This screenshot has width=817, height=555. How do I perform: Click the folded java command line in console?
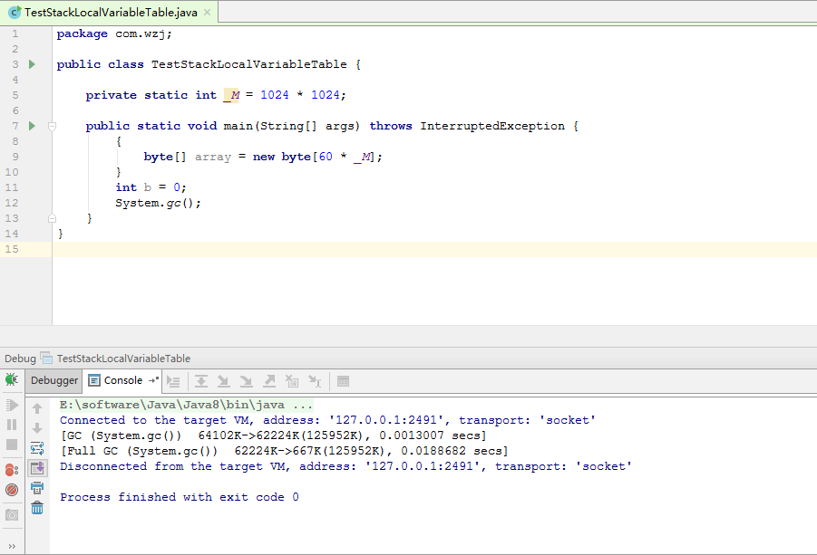click(186, 405)
